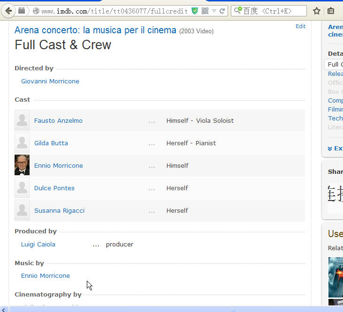Click the browser back arrow button
343x312 pixels.
point(8,11)
